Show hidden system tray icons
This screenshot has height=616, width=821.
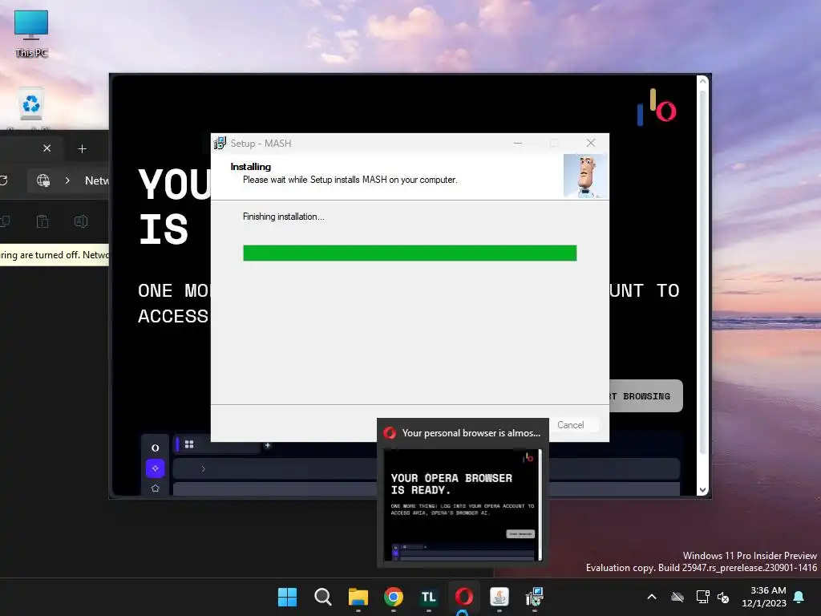click(652, 597)
